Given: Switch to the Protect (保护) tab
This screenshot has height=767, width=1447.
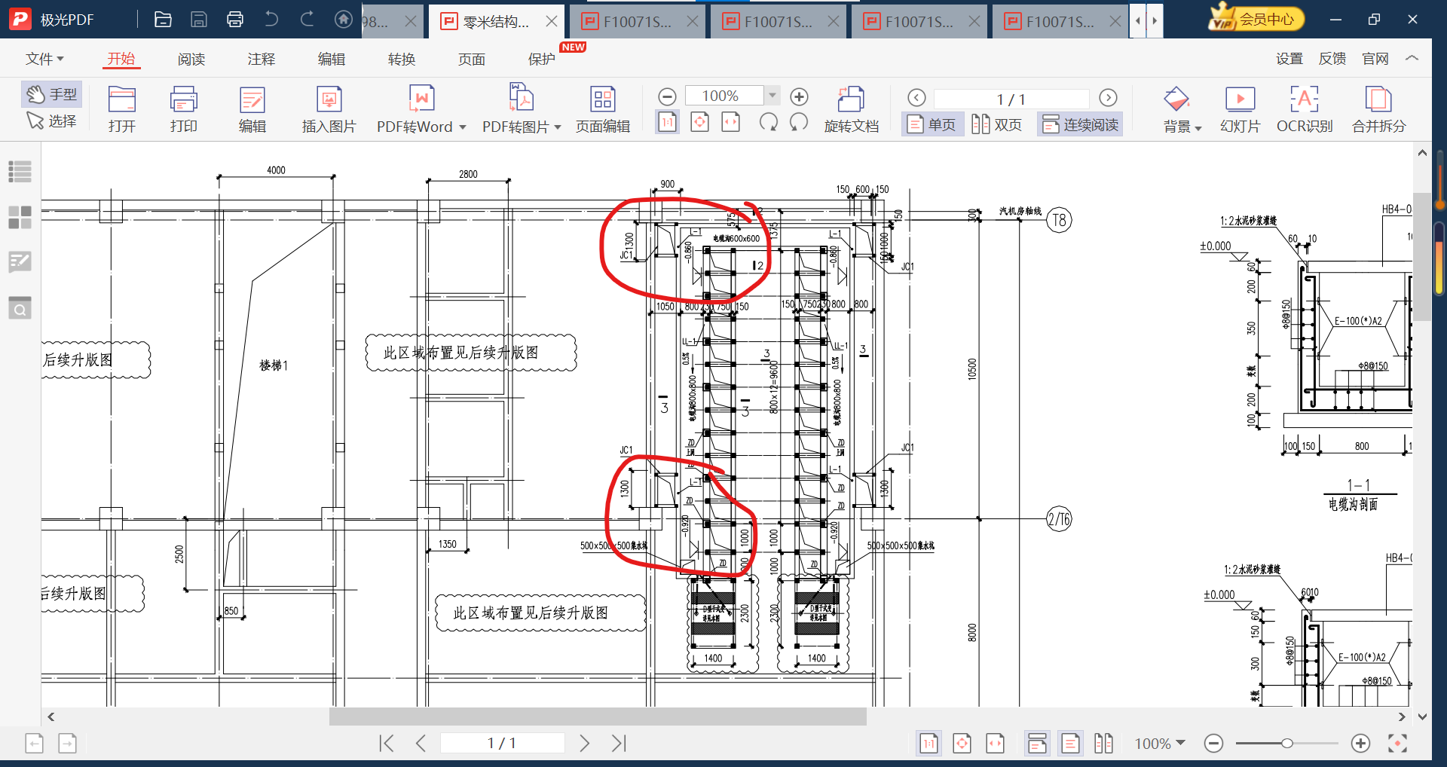Looking at the screenshot, I should 542,59.
